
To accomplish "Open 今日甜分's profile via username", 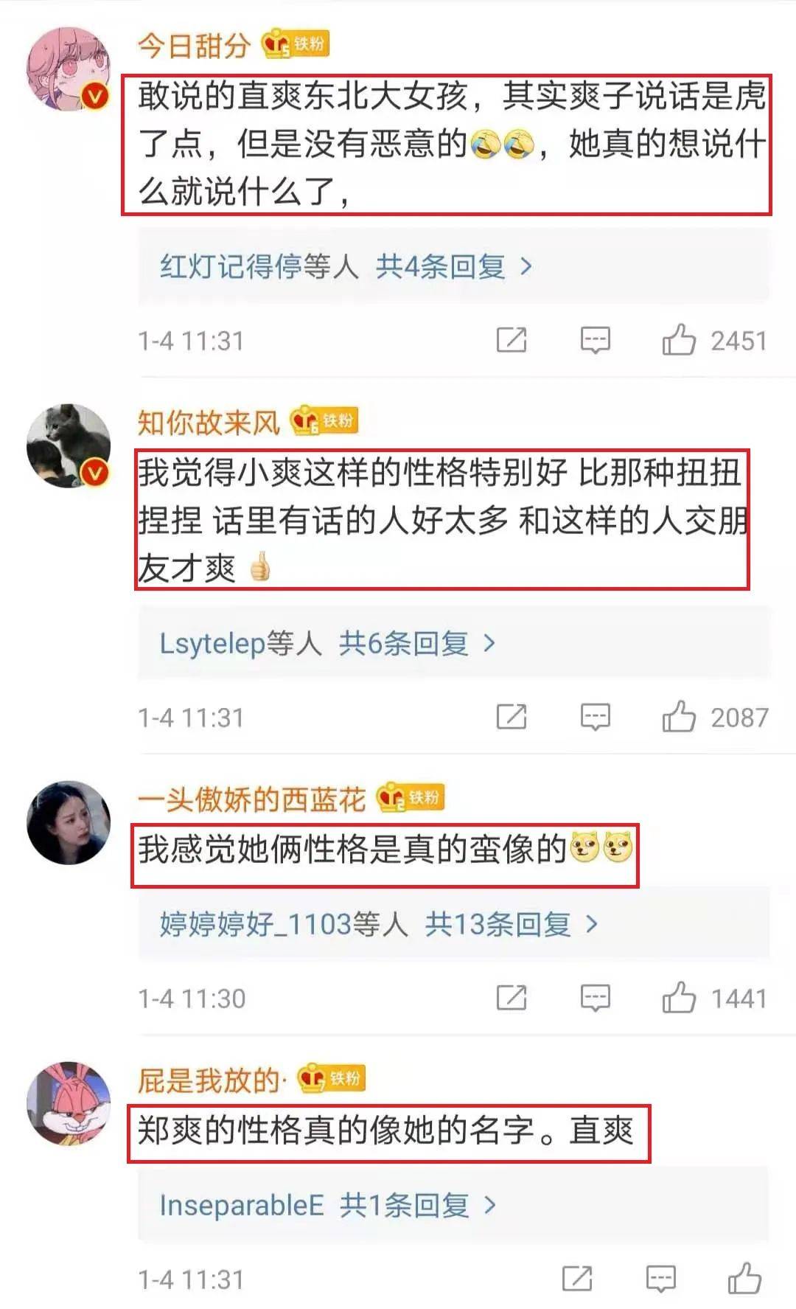I will (x=195, y=46).
